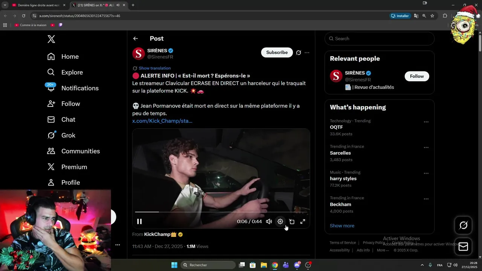This screenshot has height=271, width=482.
Task: Seek along the video progress bar
Action: pos(221,212)
